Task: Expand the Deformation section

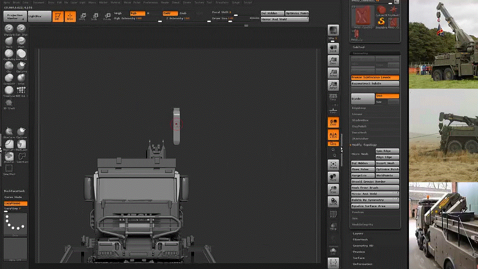Action: [x=362, y=264]
